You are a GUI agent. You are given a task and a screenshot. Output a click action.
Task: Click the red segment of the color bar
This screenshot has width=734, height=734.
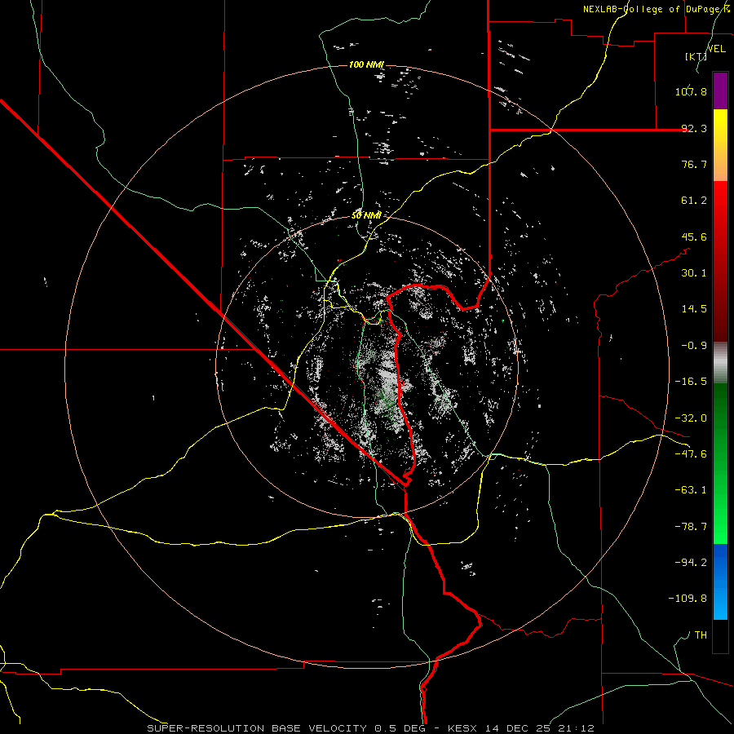720,261
